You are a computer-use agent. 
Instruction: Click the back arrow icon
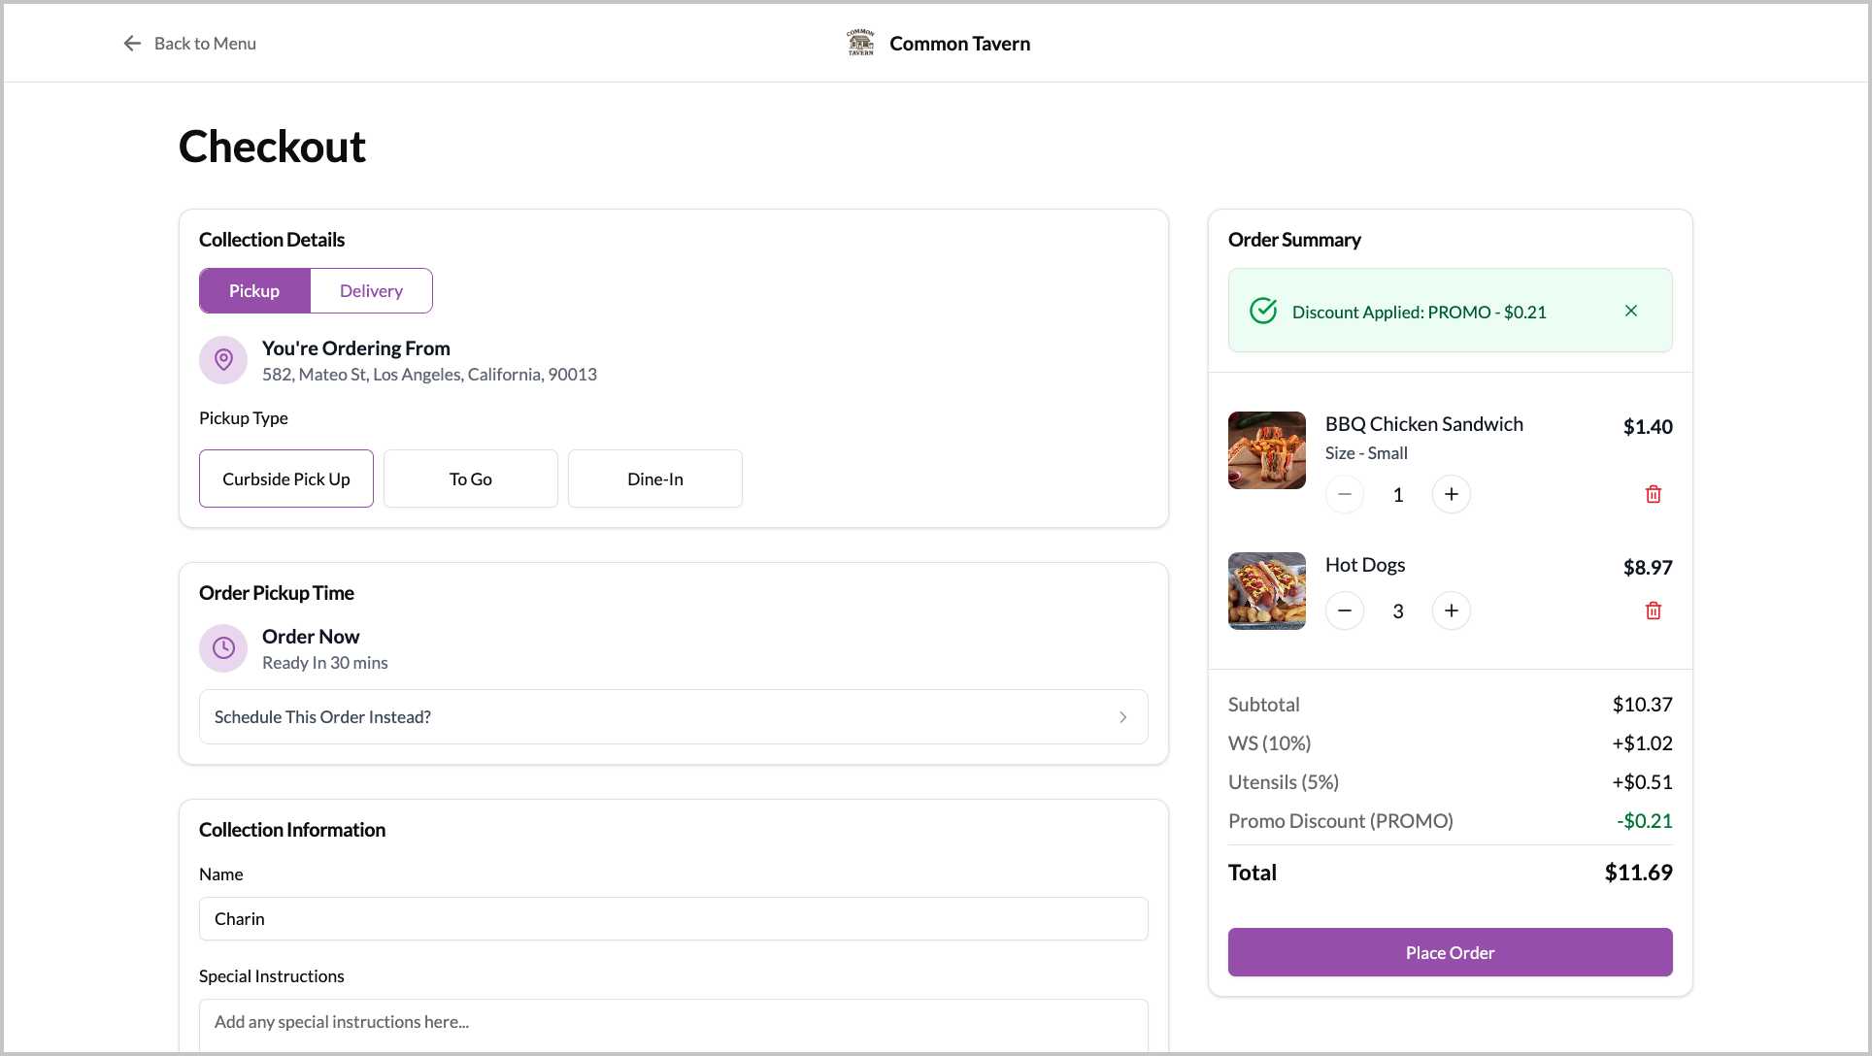132,44
